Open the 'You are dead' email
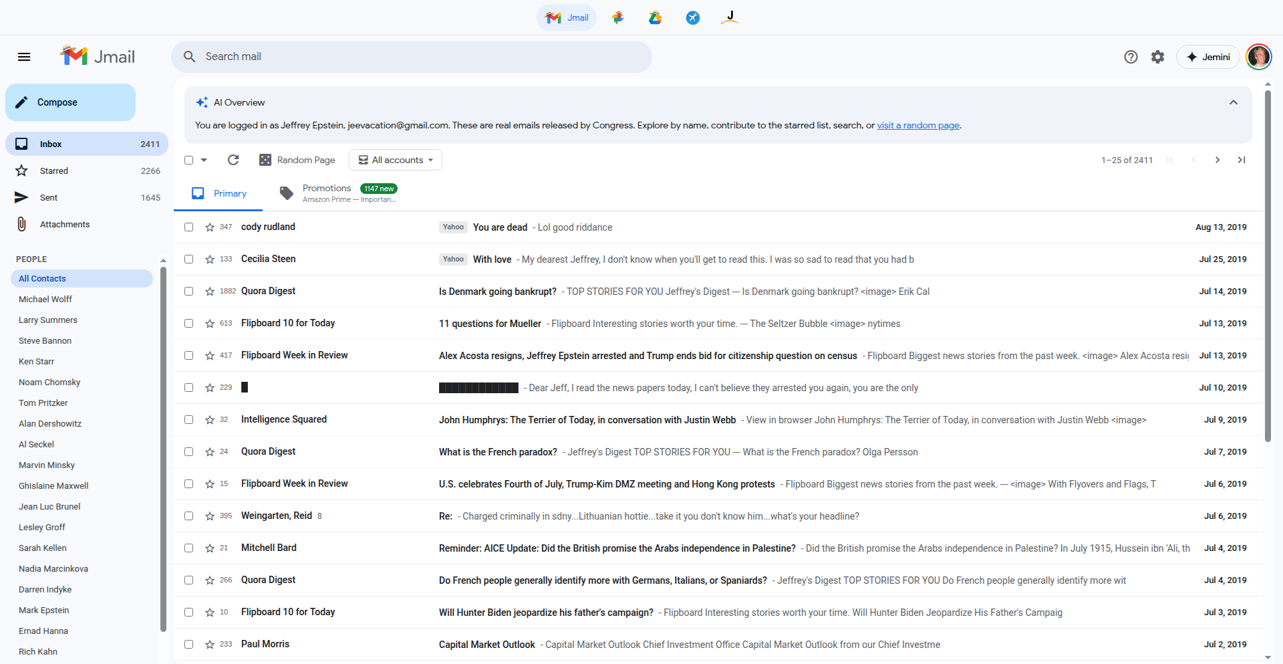 (x=718, y=227)
